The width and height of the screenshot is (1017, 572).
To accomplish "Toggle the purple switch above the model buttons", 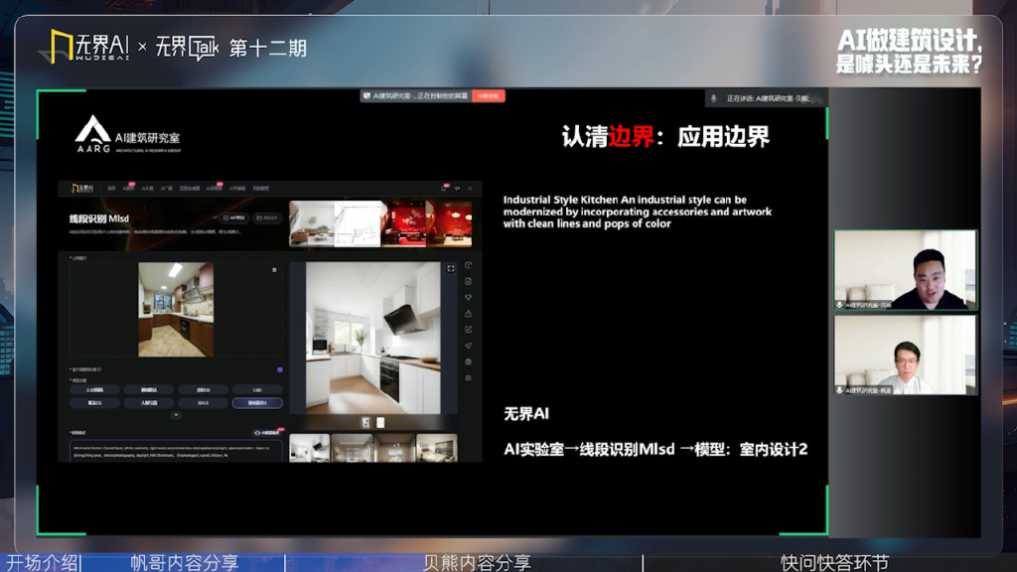I will coord(279,369).
